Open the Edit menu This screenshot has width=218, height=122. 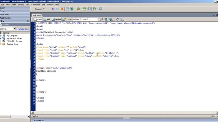click(2, 4)
